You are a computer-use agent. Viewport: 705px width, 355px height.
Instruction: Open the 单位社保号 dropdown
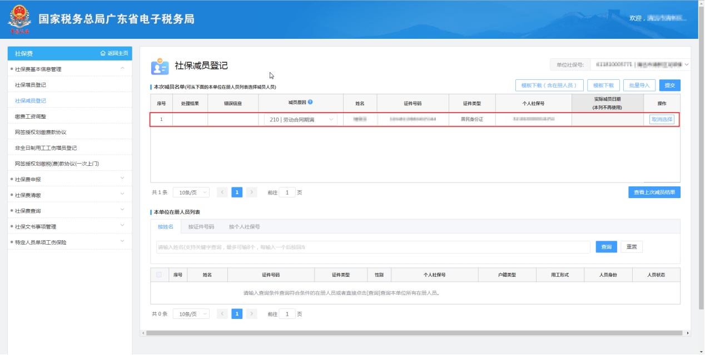pos(639,65)
